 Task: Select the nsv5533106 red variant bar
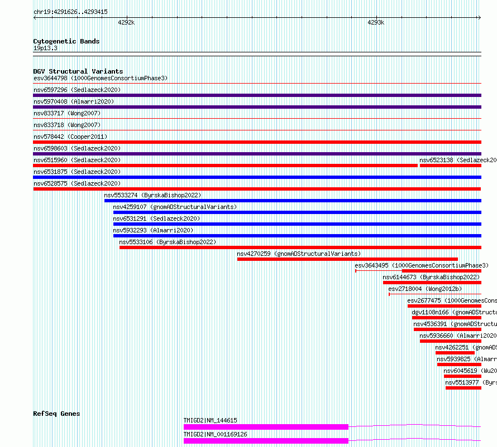click(300, 247)
